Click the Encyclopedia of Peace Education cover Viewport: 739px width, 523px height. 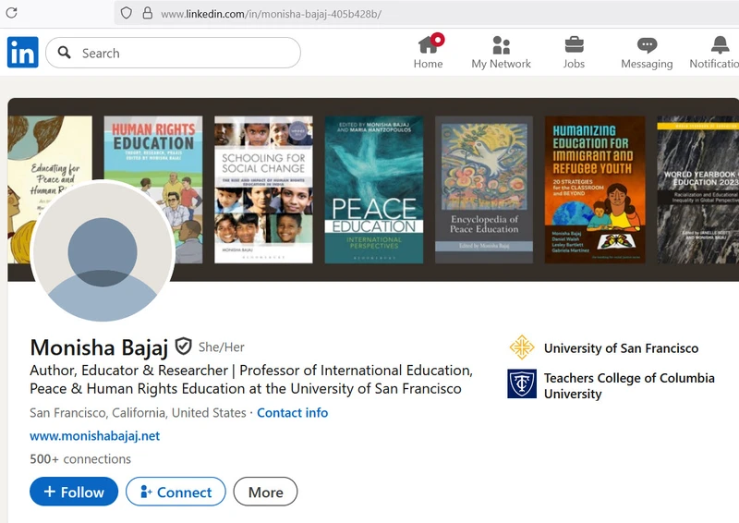pos(484,189)
